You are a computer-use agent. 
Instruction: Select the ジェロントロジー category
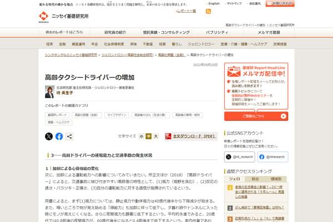coord(201,44)
